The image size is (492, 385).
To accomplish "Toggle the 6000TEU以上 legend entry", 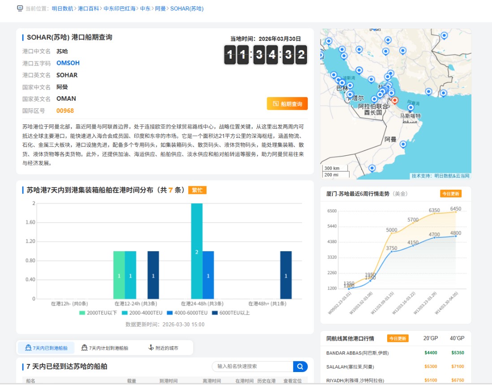I will click(x=230, y=313).
